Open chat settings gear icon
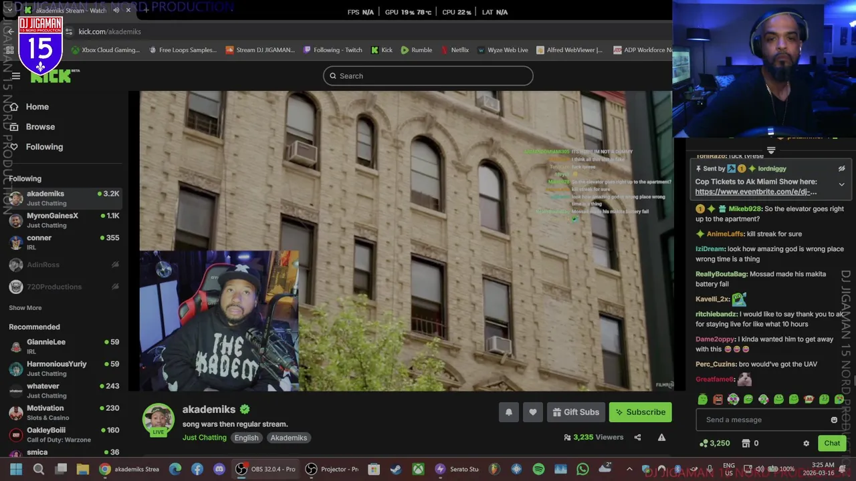This screenshot has height=481, width=856. pyautogui.click(x=806, y=444)
